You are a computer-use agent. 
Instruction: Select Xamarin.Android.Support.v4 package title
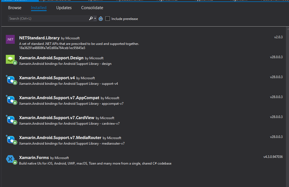(47, 78)
